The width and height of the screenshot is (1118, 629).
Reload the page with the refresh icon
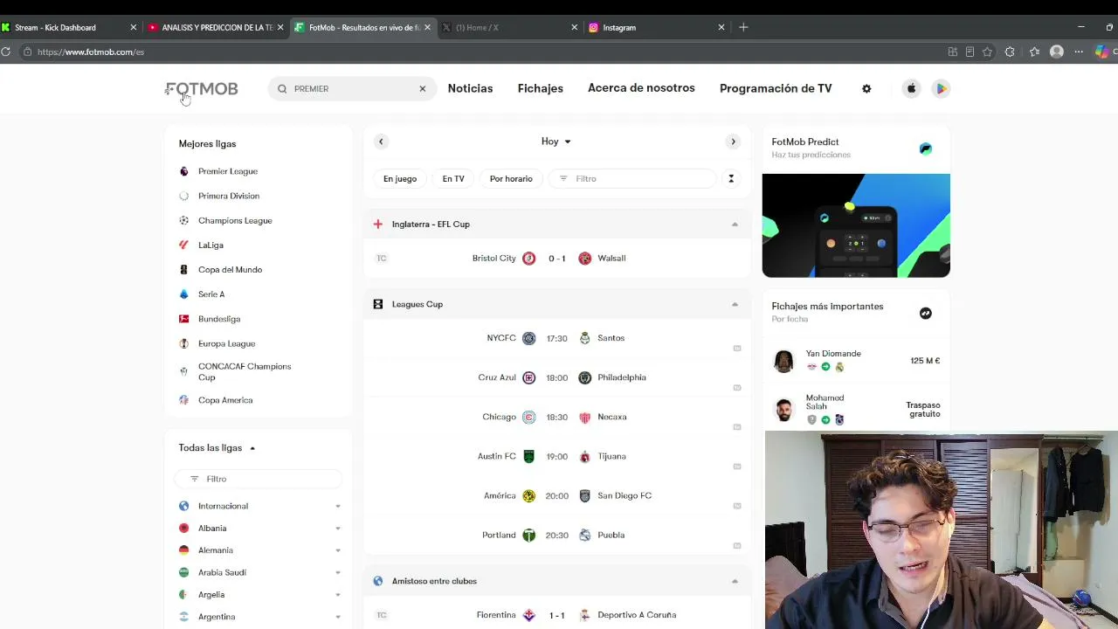click(5, 52)
